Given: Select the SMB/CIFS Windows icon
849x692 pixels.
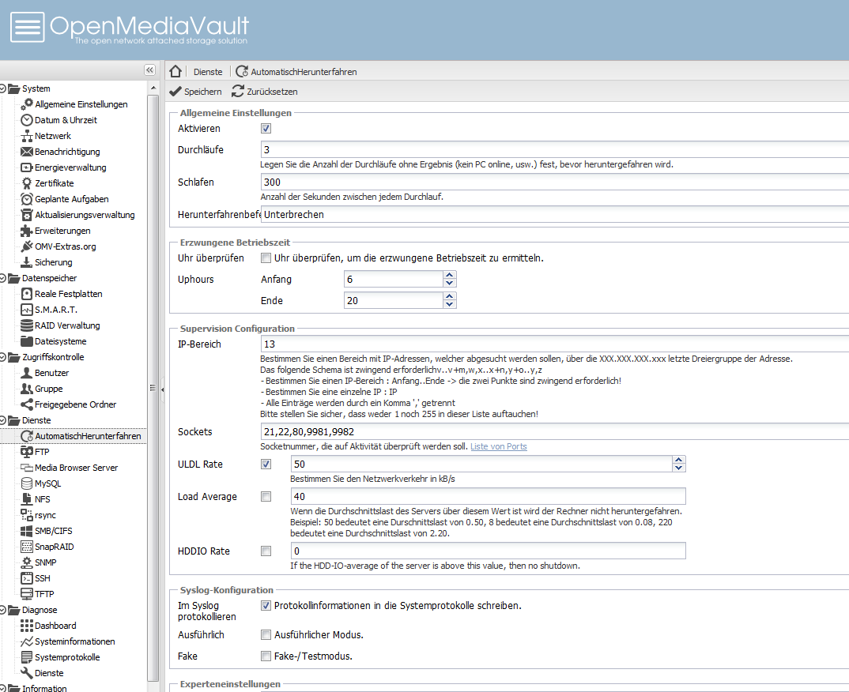Looking at the screenshot, I should [27, 531].
